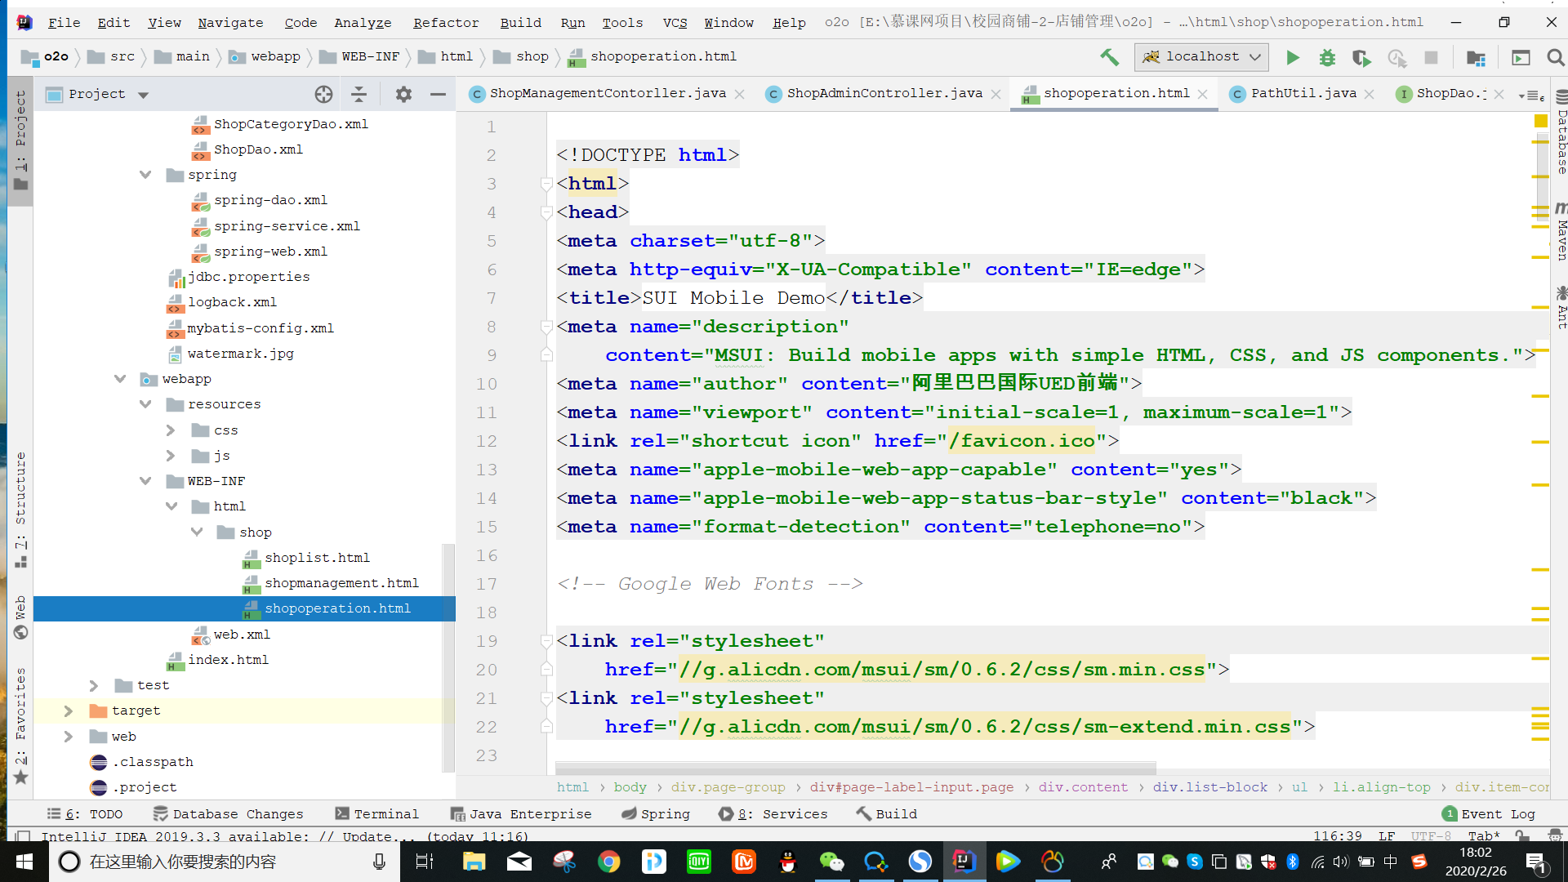Image resolution: width=1568 pixels, height=882 pixels.
Task: Click the yellow inspection indicator in editor
Action: tap(1540, 121)
